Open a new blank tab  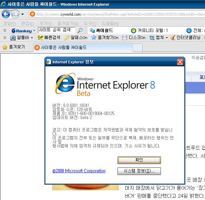(x=138, y=48)
